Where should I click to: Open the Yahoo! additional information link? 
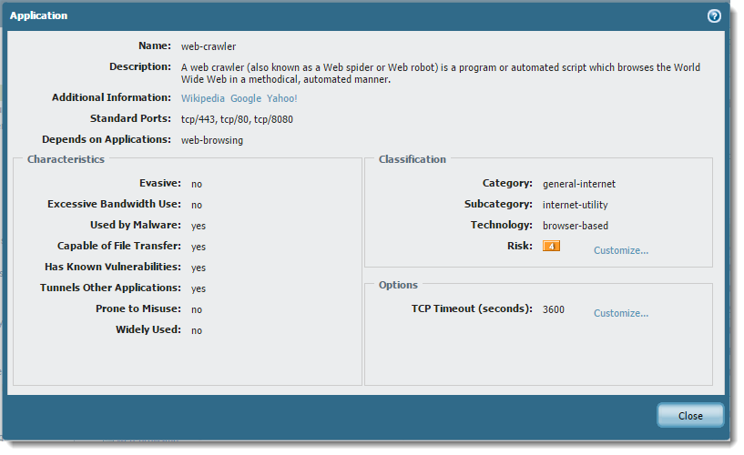click(282, 98)
